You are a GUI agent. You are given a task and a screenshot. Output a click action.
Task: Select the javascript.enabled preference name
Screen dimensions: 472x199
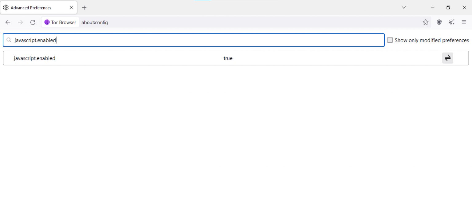point(34,58)
